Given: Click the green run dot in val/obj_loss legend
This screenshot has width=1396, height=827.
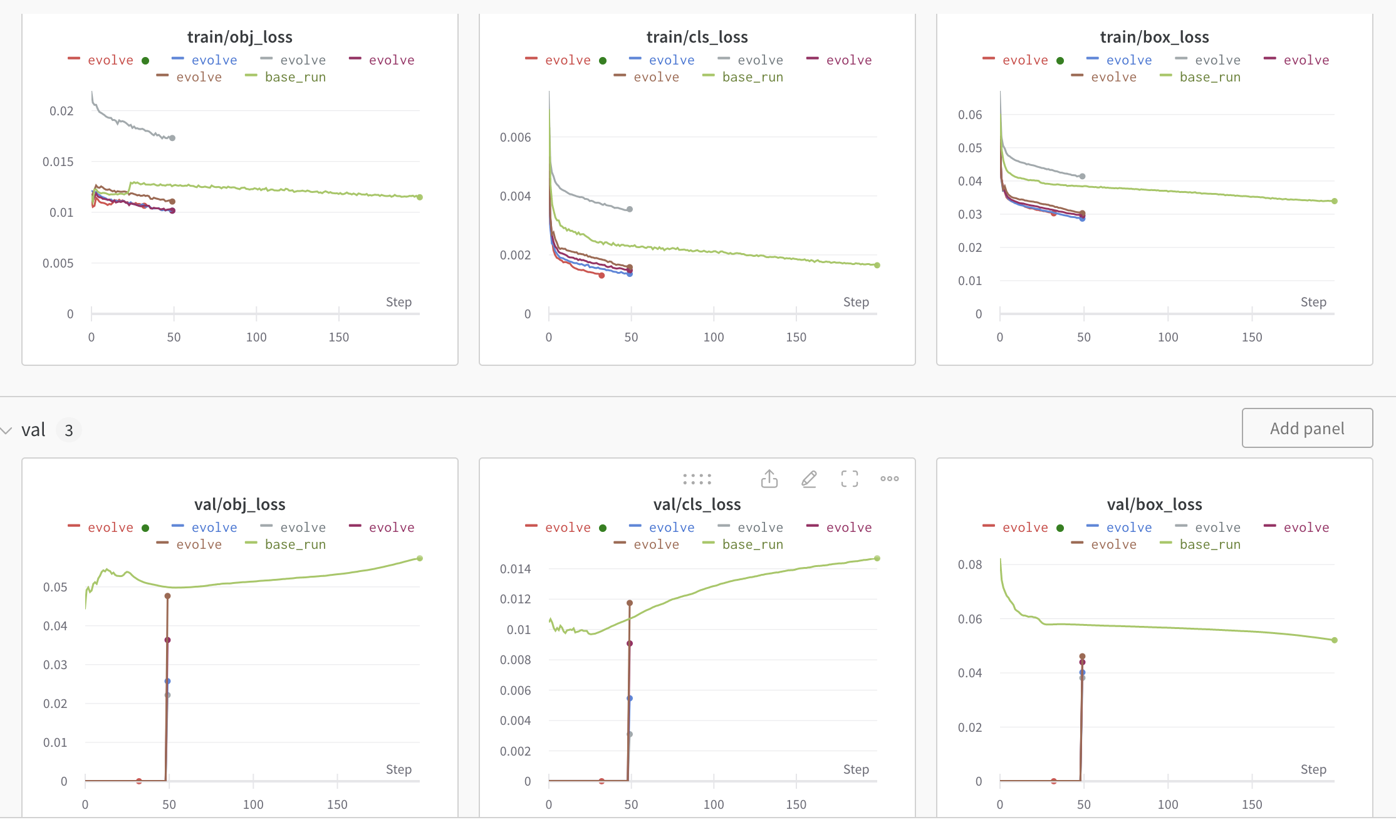Looking at the screenshot, I should [x=146, y=528].
